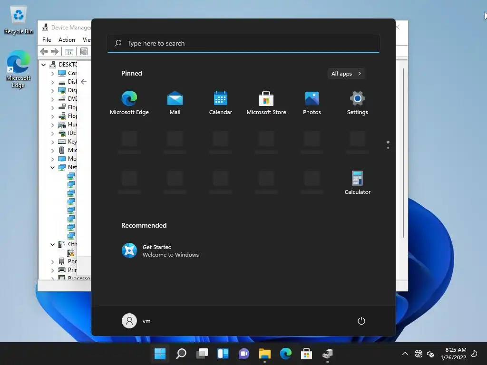Screen dimensions: 487x365
Task: Expand the Ports node arrow
Action: tap(52, 262)
